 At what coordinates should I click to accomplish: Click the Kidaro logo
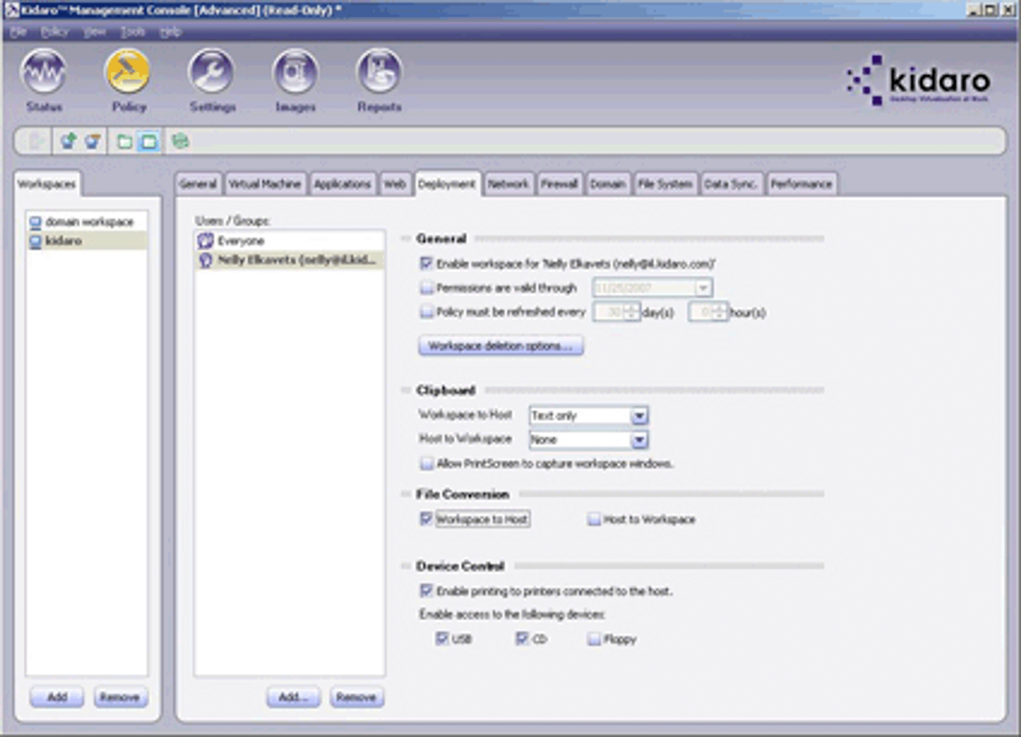(919, 80)
